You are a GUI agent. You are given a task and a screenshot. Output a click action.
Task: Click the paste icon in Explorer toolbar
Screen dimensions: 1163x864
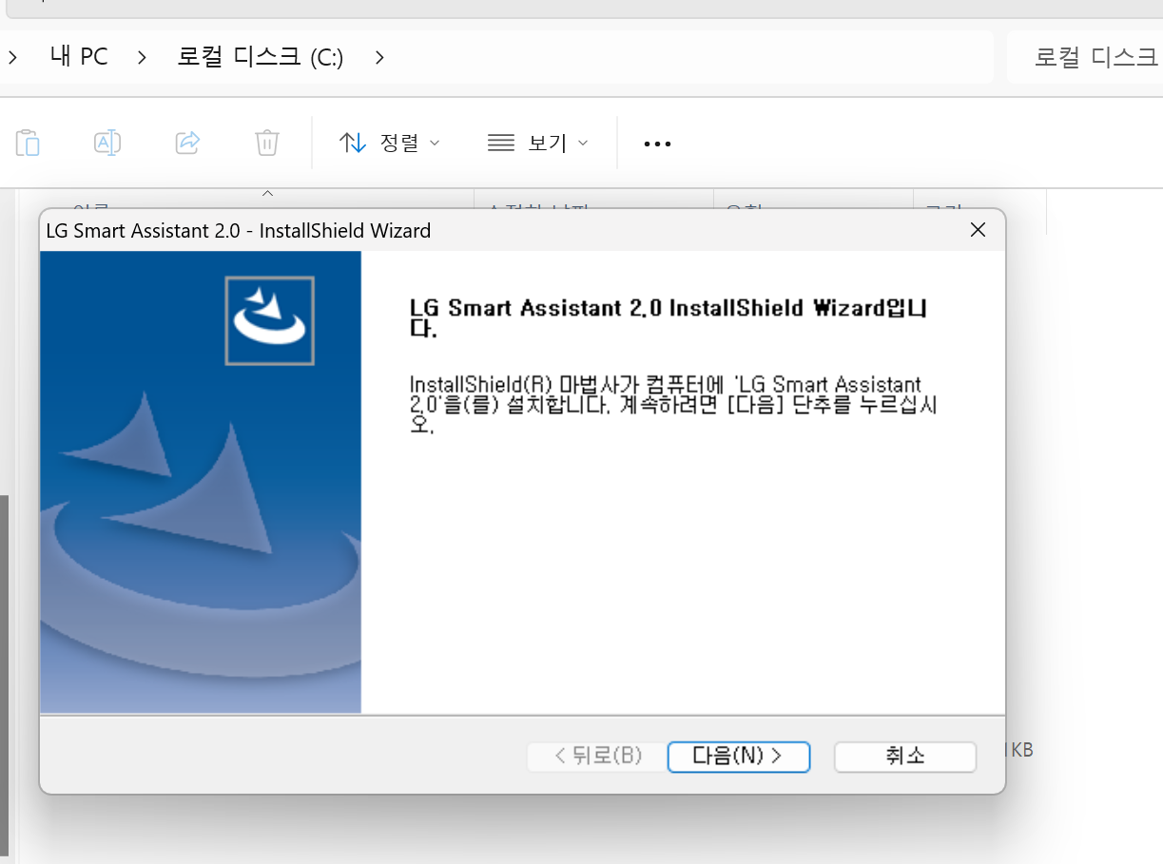28,143
